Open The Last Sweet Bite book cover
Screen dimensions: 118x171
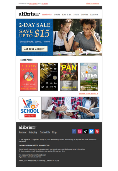(x=29, y=77)
